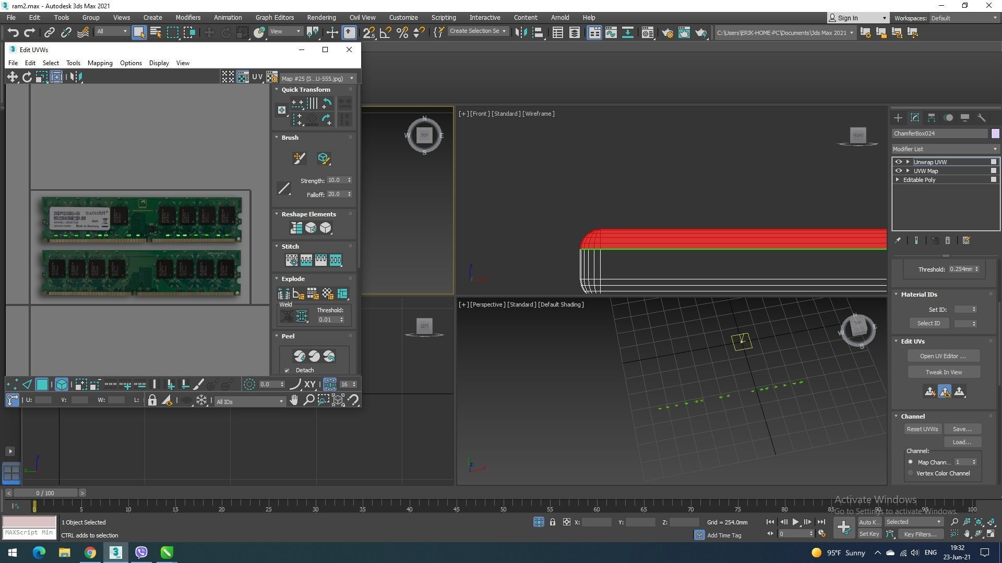Click the Open UV Editor button
This screenshot has height=563, width=1002.
[x=943, y=356]
